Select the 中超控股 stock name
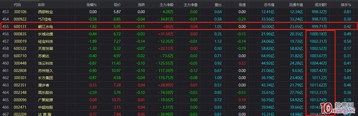The height and width of the screenshot is (116, 358). click(x=46, y=107)
